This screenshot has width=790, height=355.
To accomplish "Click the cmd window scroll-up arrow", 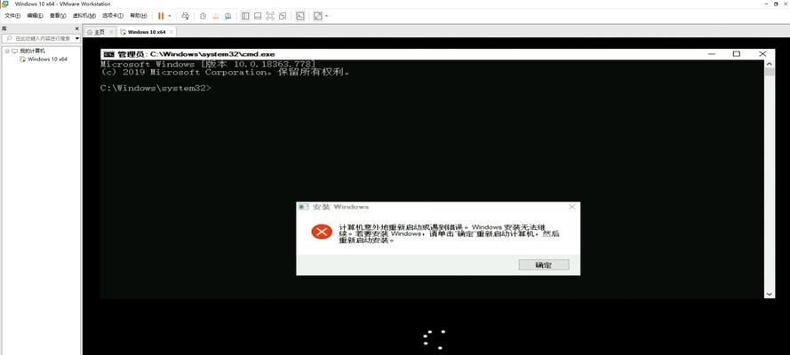I will pyautogui.click(x=769, y=65).
